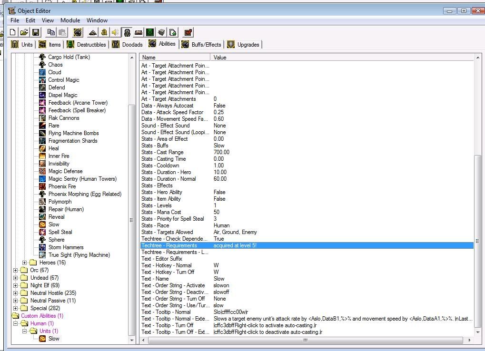Open the Sound Editor speaker icon

click(x=115, y=32)
